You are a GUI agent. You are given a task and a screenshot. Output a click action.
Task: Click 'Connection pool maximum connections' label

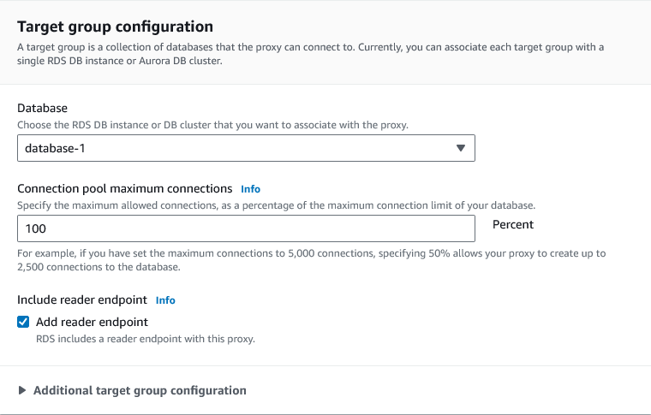pyautogui.click(x=125, y=188)
